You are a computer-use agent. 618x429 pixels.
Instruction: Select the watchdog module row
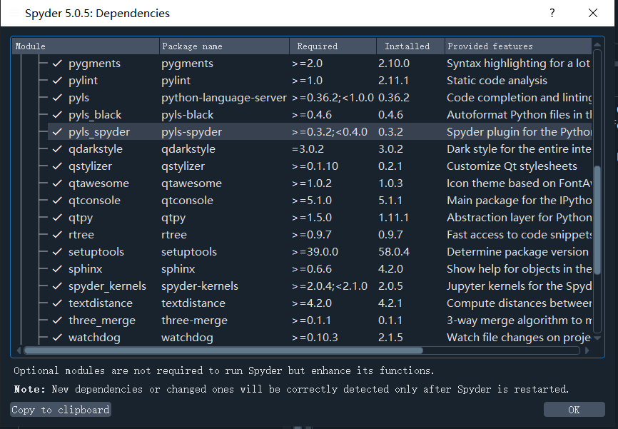320,338
